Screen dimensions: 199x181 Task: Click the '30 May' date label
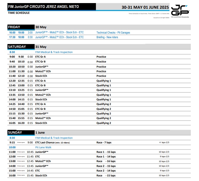tap(41, 27)
